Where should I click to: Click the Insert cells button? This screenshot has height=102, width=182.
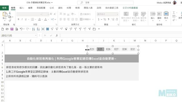click(x=153, y=16)
